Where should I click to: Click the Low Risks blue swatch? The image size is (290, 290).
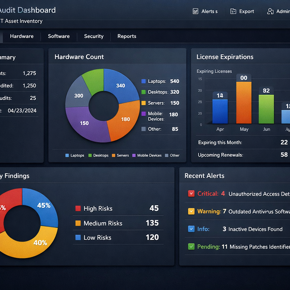[x=78, y=238]
